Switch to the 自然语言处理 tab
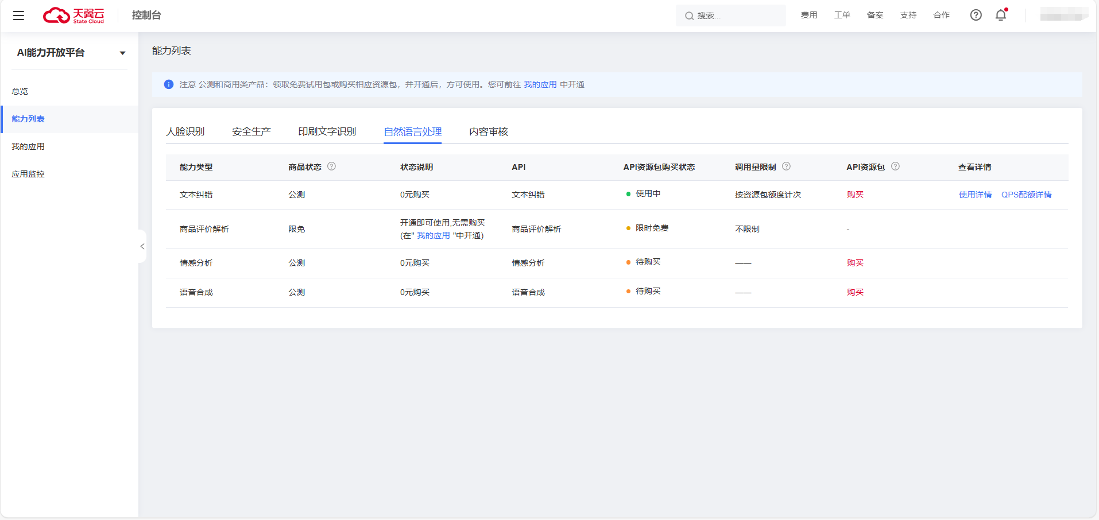The width and height of the screenshot is (1099, 520). tap(413, 131)
